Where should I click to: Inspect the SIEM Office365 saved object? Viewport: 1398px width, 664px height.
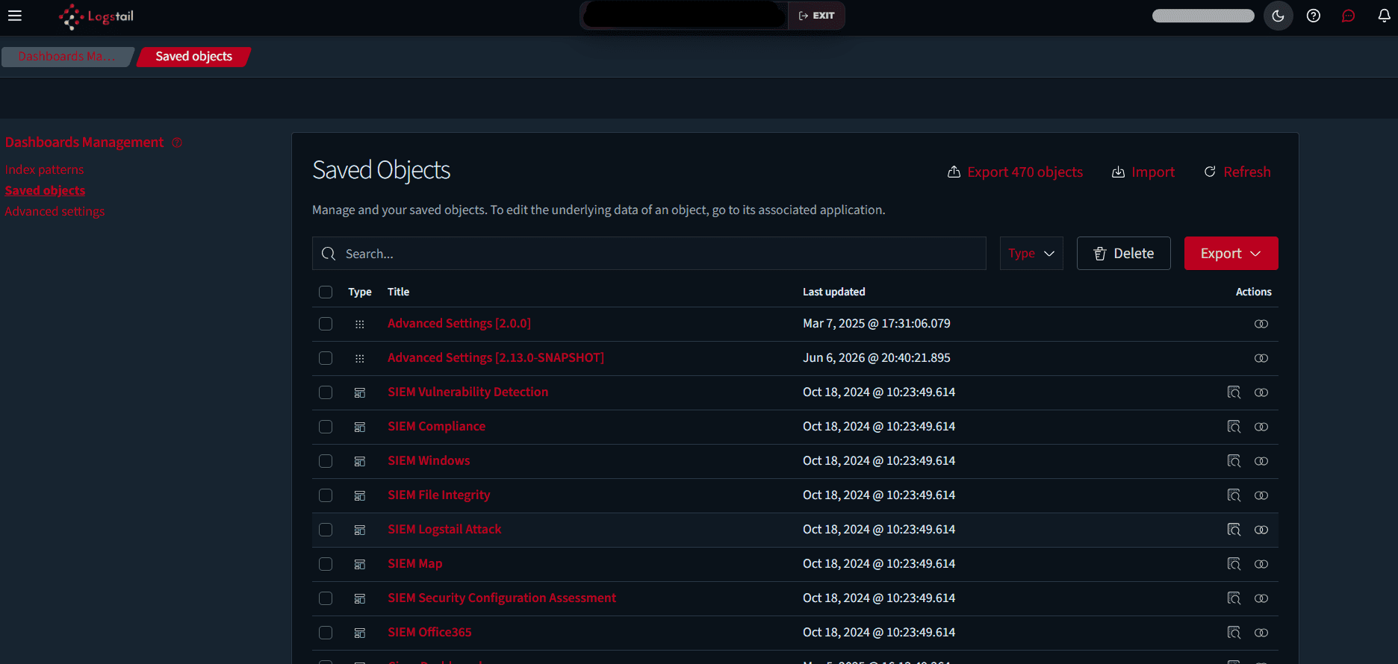(x=1234, y=633)
